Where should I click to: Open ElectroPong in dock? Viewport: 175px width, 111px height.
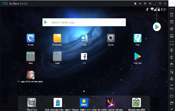pyautogui.click(x=110, y=102)
